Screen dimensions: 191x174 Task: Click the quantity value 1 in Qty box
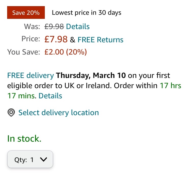pos(32,160)
